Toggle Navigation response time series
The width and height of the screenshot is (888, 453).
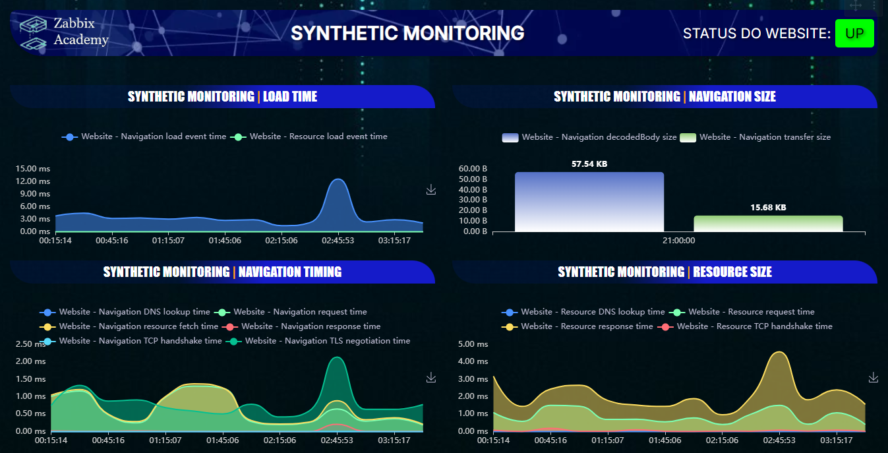(301, 326)
